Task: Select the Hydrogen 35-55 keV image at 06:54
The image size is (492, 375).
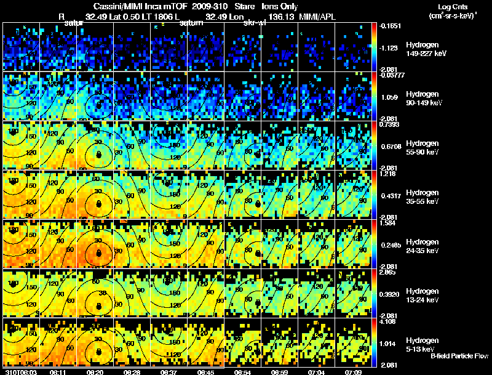Action: 242,195
